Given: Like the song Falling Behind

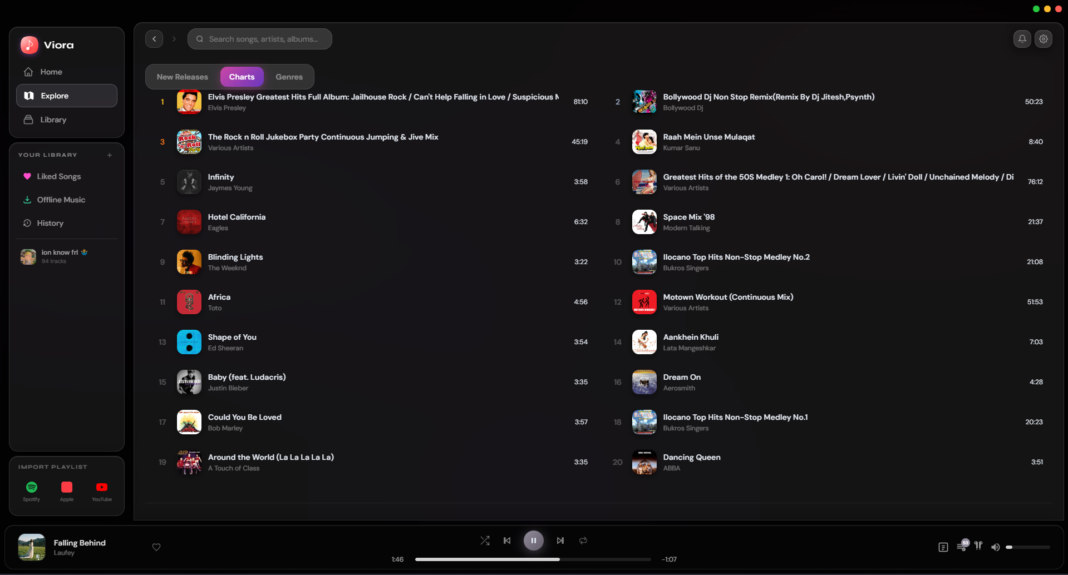Looking at the screenshot, I should pos(156,547).
